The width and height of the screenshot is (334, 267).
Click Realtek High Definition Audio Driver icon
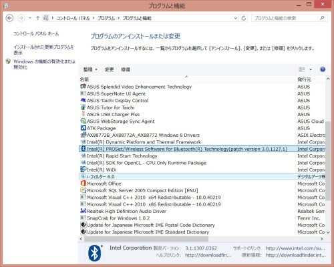83,211
